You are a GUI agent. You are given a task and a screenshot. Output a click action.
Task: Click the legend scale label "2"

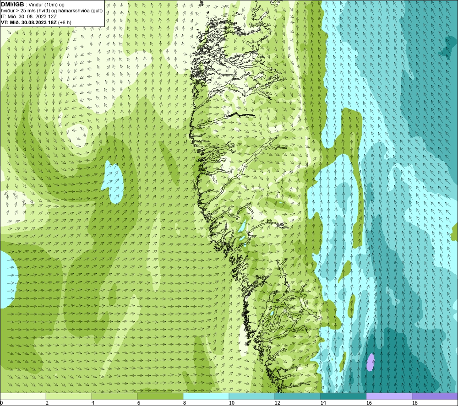[47, 403]
